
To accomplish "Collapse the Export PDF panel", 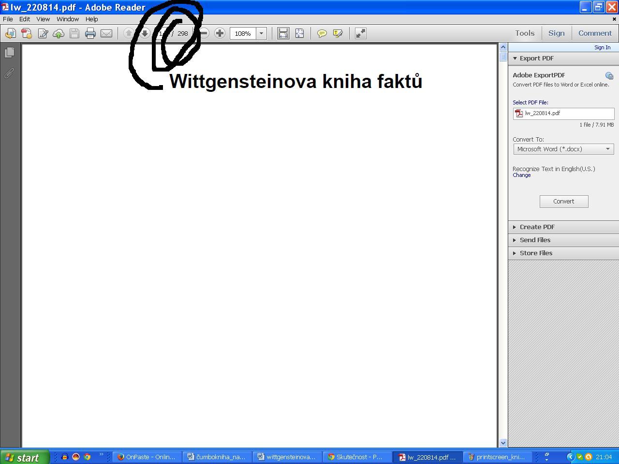I will click(515, 58).
